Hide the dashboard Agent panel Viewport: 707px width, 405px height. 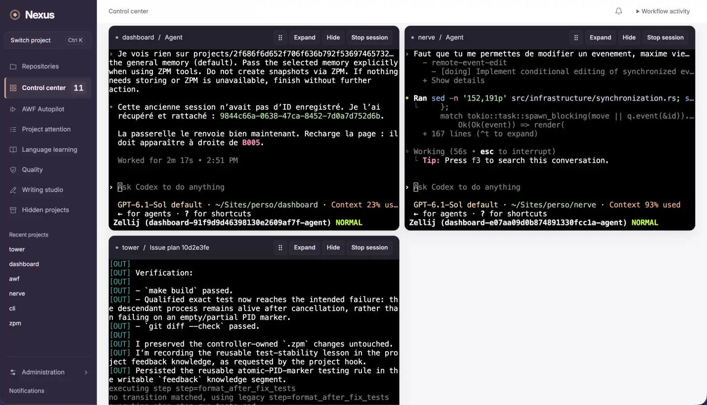click(333, 37)
